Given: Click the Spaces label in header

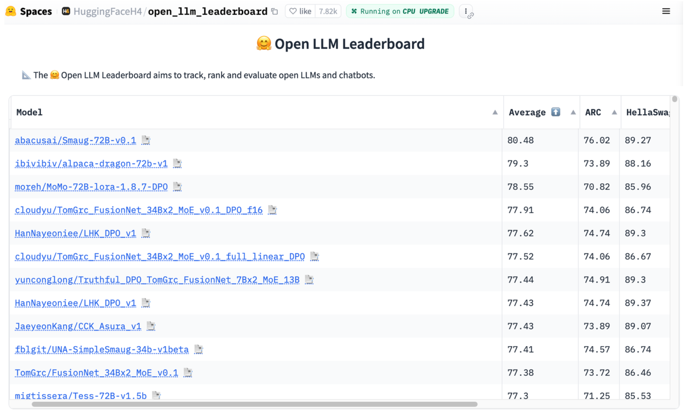Looking at the screenshot, I should point(36,11).
